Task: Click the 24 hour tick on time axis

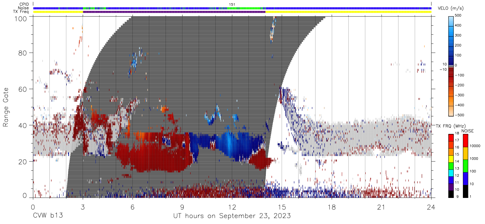Action: click(431, 207)
